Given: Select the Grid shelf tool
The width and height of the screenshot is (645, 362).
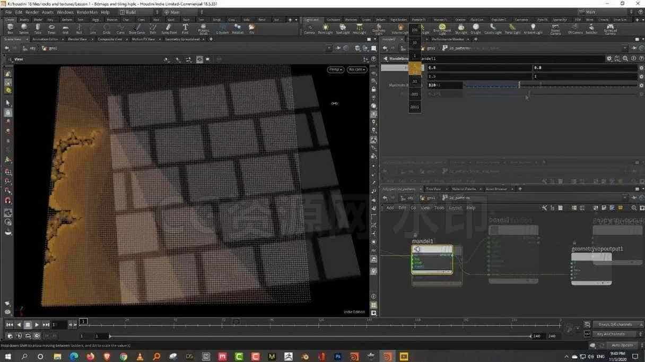Looking at the screenshot, I should [65, 28].
